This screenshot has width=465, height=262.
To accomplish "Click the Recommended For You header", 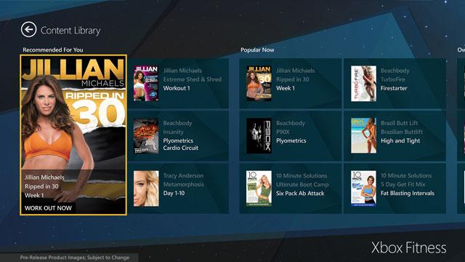I will click(x=53, y=50).
